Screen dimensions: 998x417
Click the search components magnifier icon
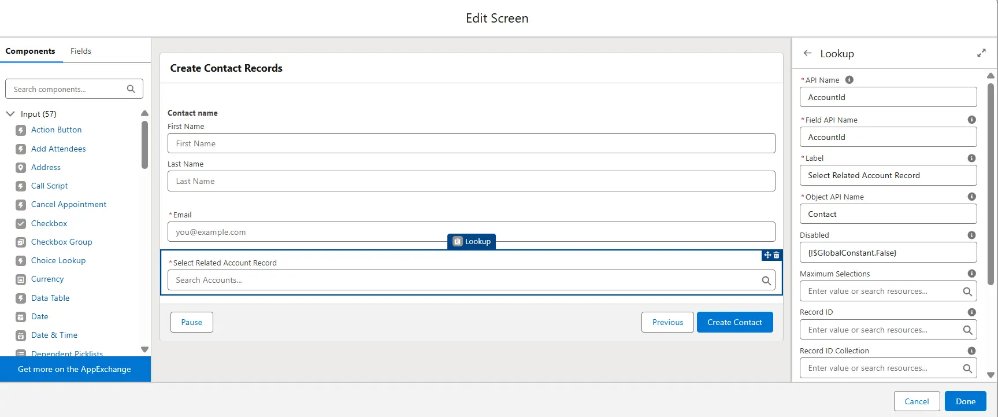coord(131,89)
